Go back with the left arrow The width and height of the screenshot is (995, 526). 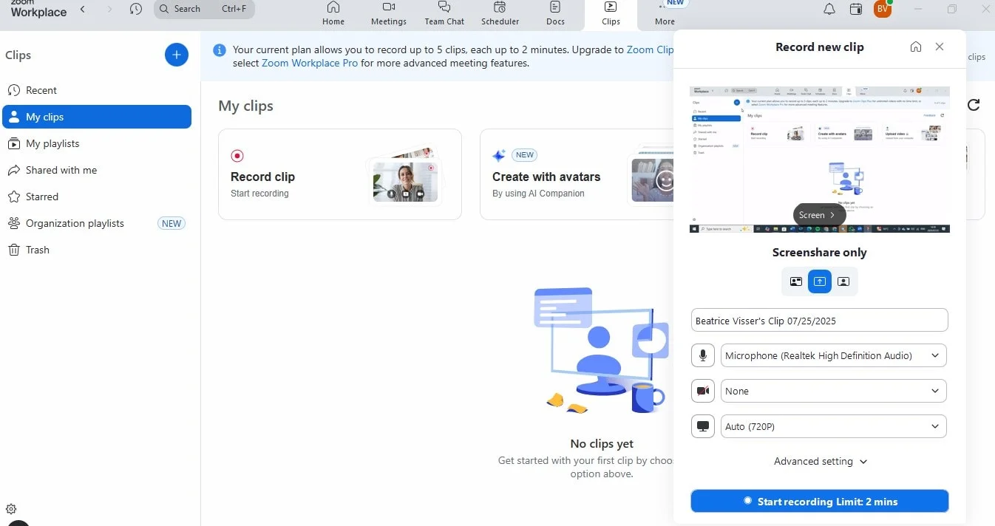coord(82,9)
